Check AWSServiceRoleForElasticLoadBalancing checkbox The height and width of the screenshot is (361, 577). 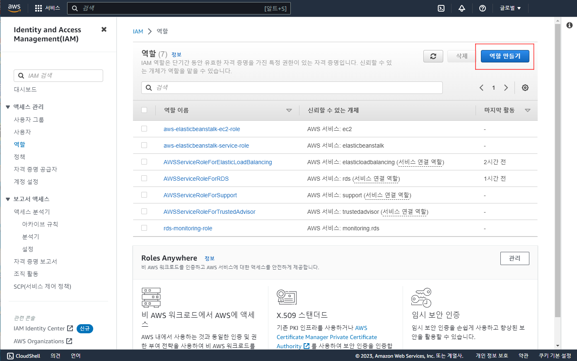[144, 162]
